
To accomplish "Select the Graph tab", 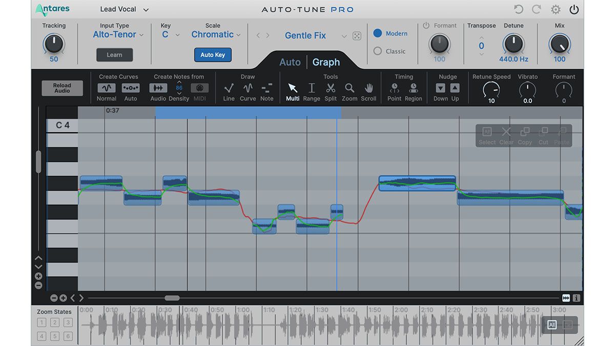I will [x=326, y=62].
